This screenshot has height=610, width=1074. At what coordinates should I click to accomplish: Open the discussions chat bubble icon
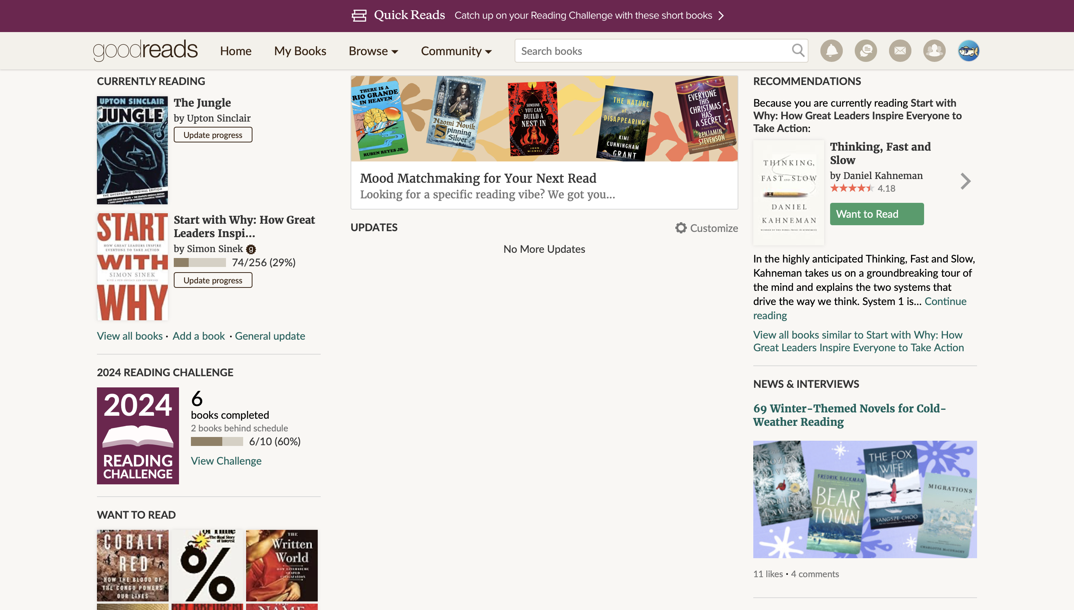(866, 51)
